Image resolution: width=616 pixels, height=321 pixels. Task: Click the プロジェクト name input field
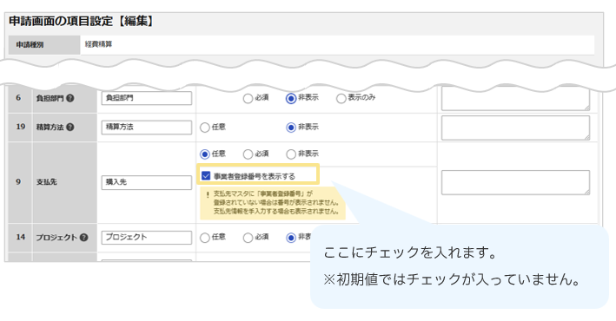click(x=147, y=238)
